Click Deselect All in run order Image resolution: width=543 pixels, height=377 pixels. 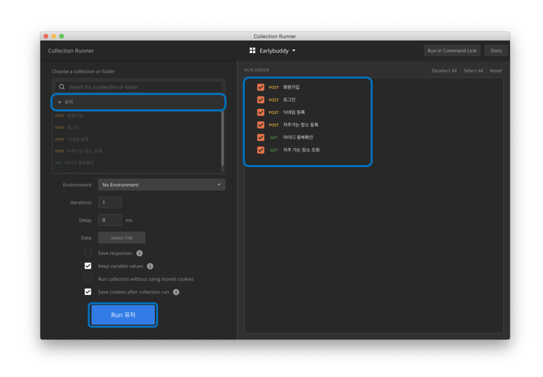(x=444, y=71)
